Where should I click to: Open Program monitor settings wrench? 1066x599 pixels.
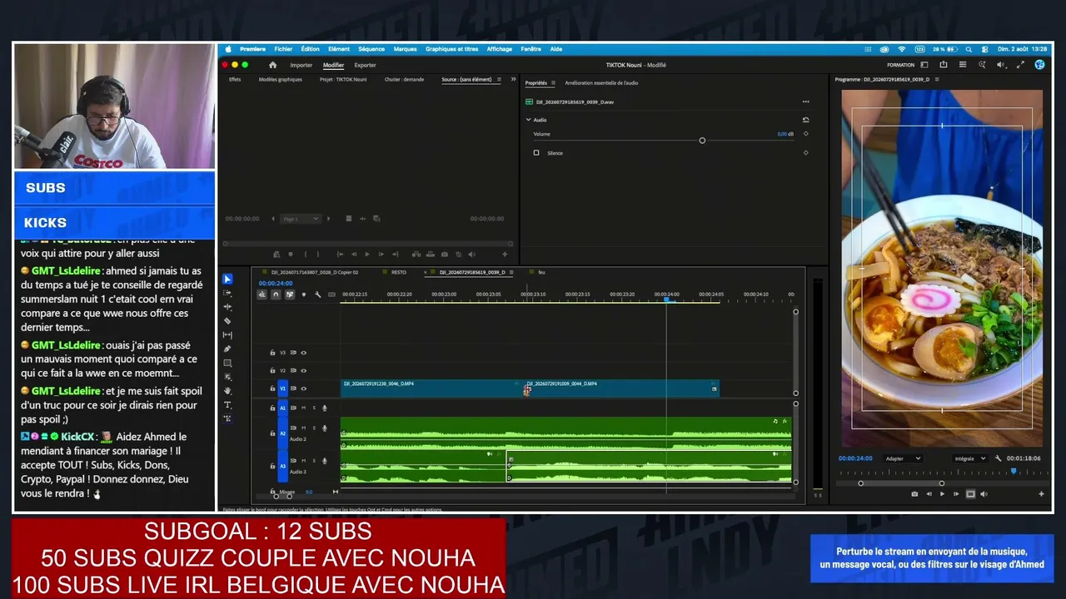point(998,458)
